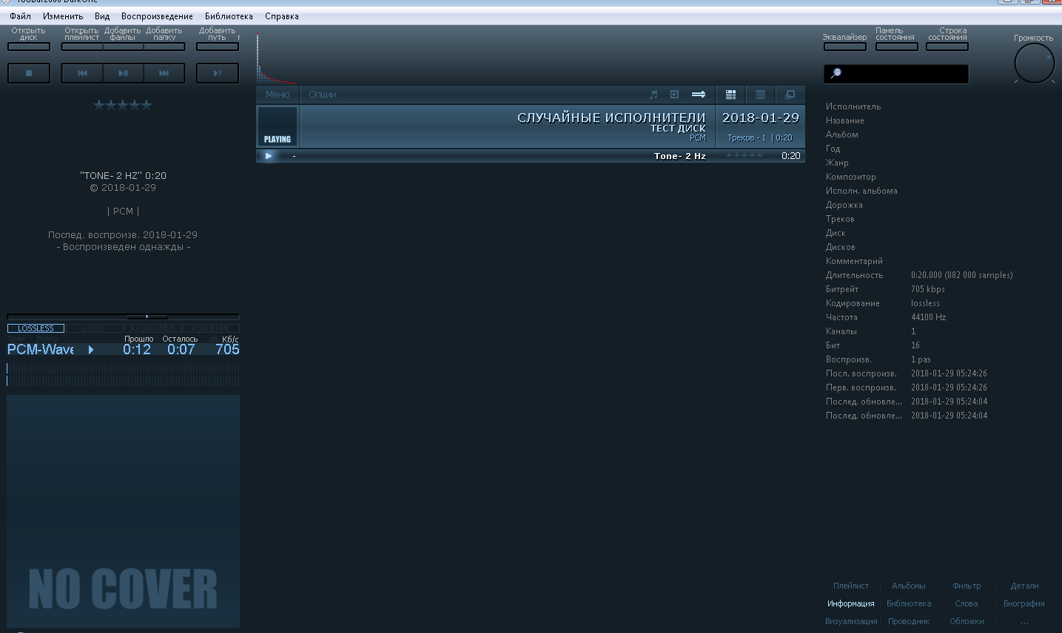Click the Длительность value 0:20.000

pos(961,275)
